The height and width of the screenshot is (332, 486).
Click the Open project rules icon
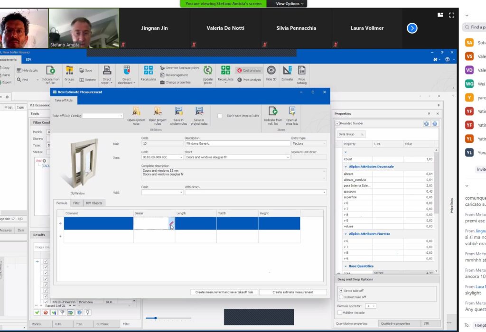158,112
